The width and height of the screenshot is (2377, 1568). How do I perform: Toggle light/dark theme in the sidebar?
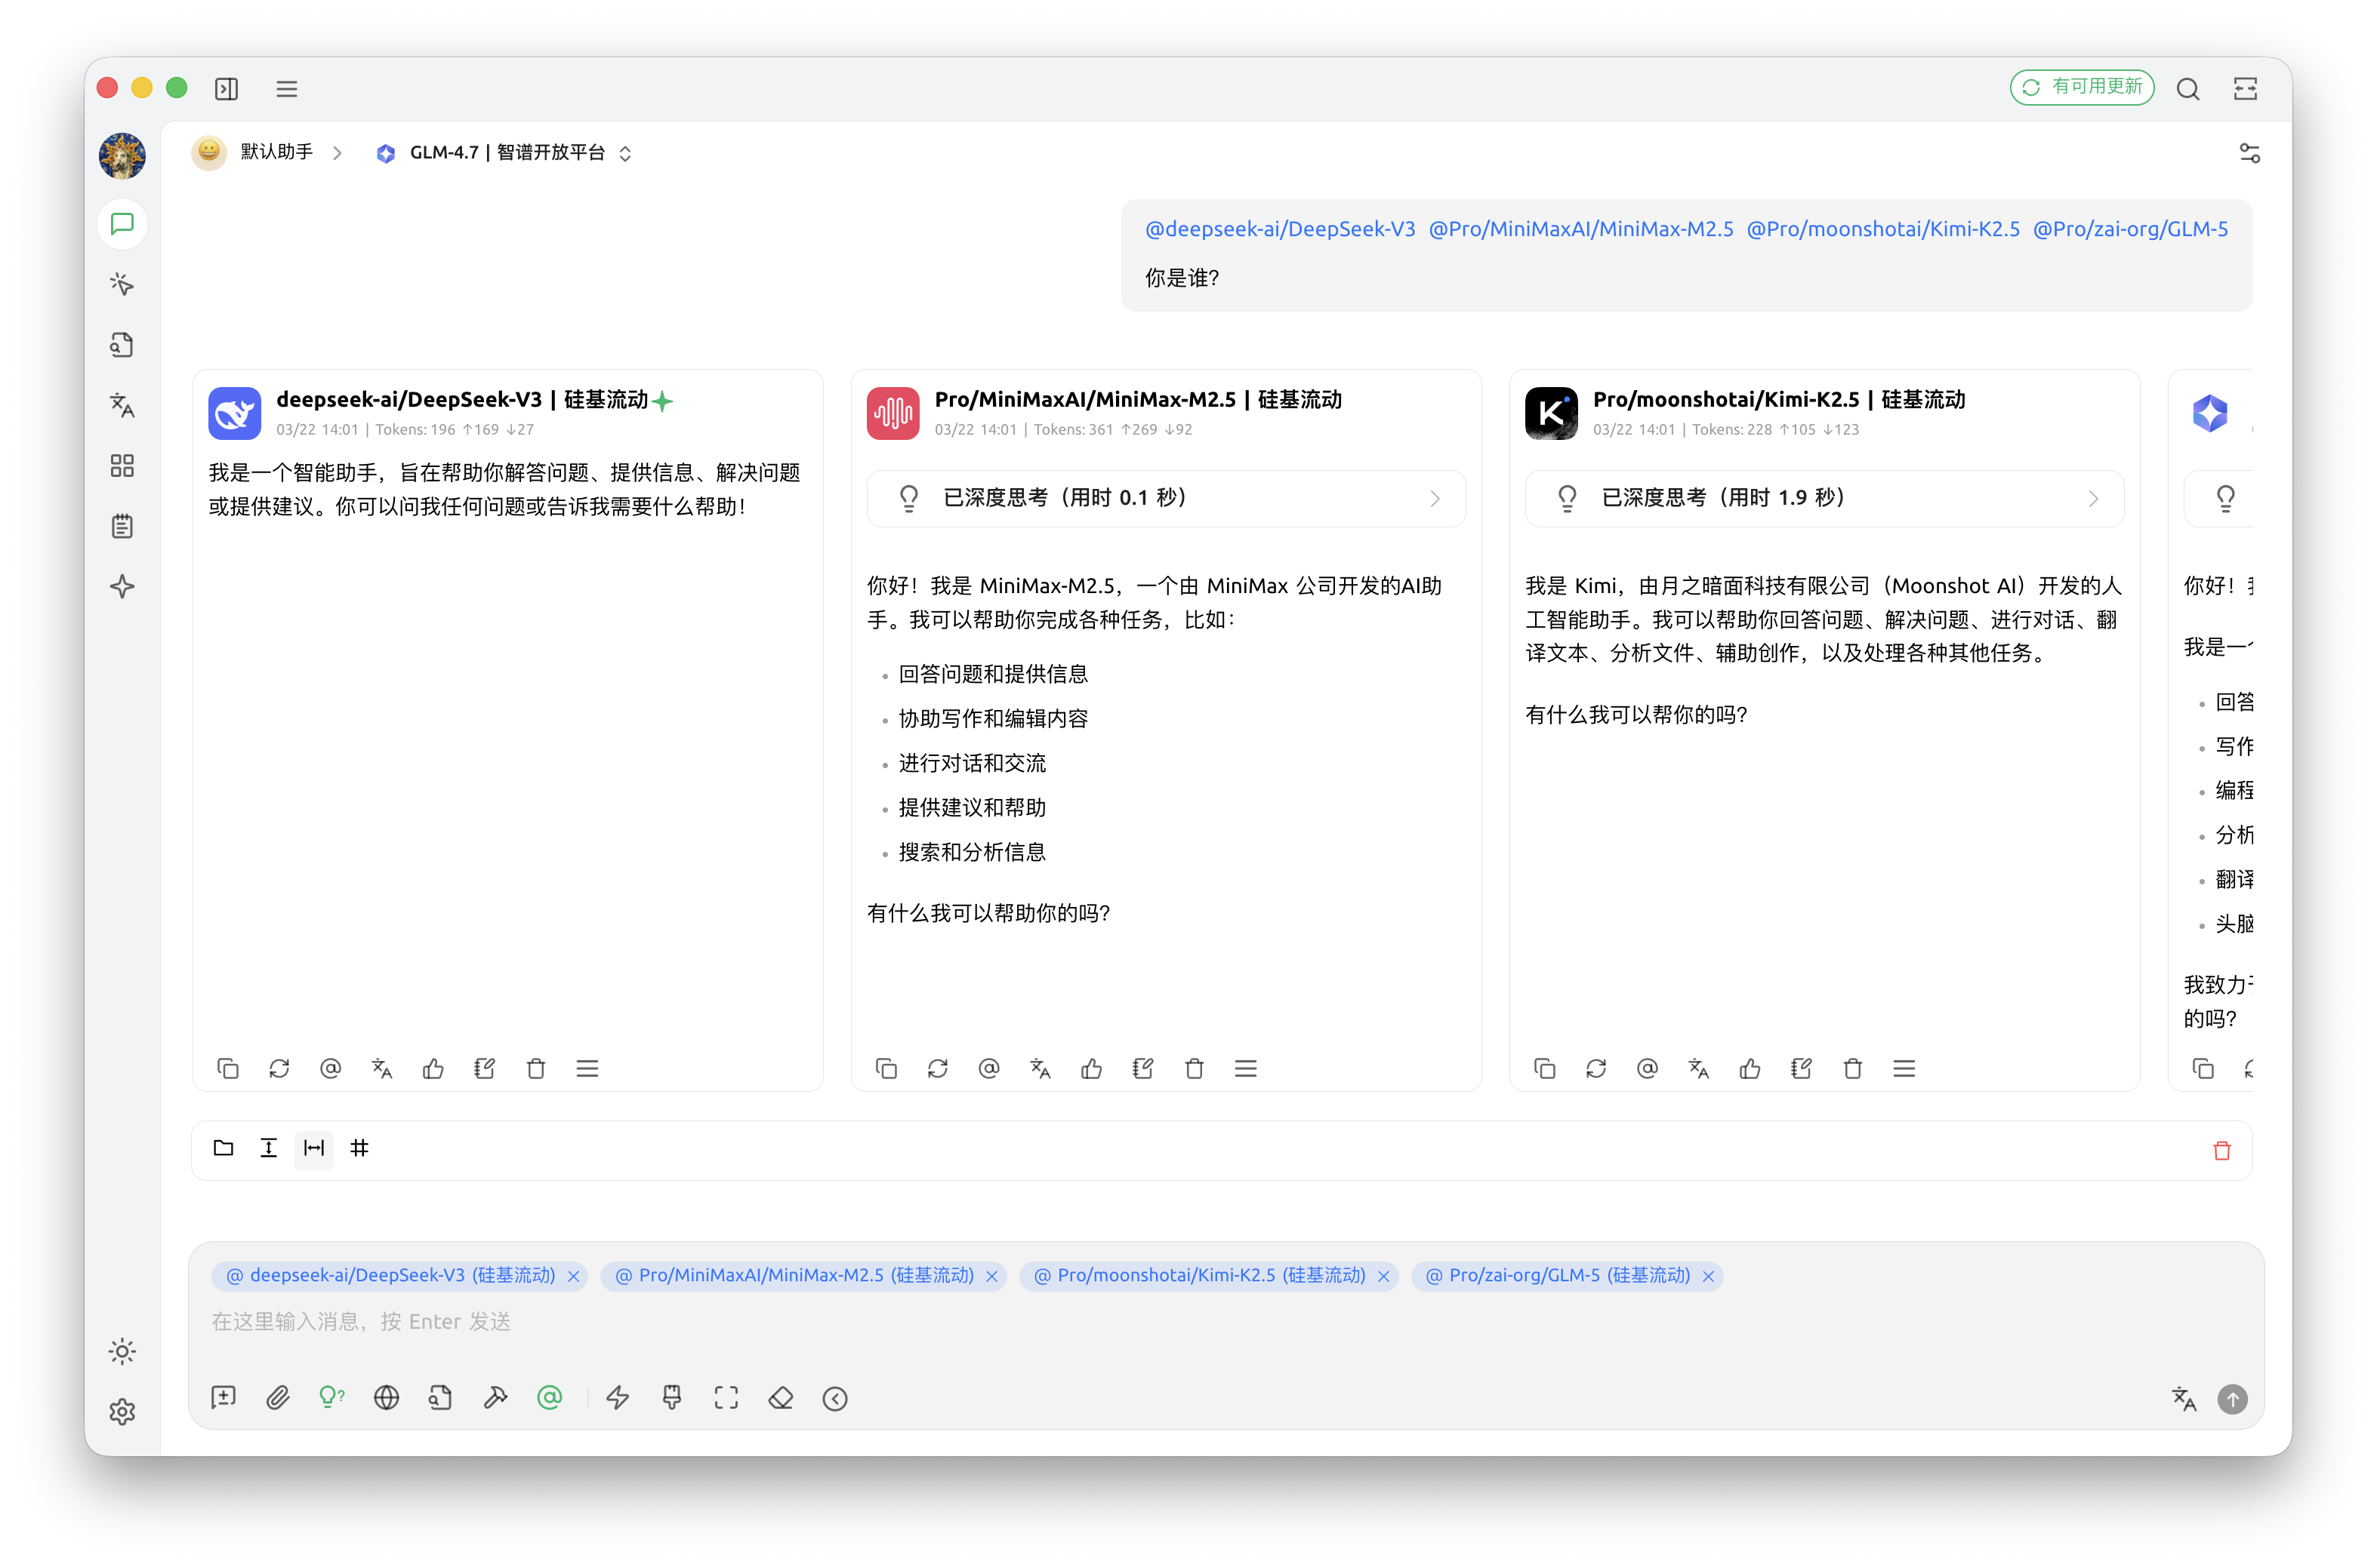tap(122, 1351)
